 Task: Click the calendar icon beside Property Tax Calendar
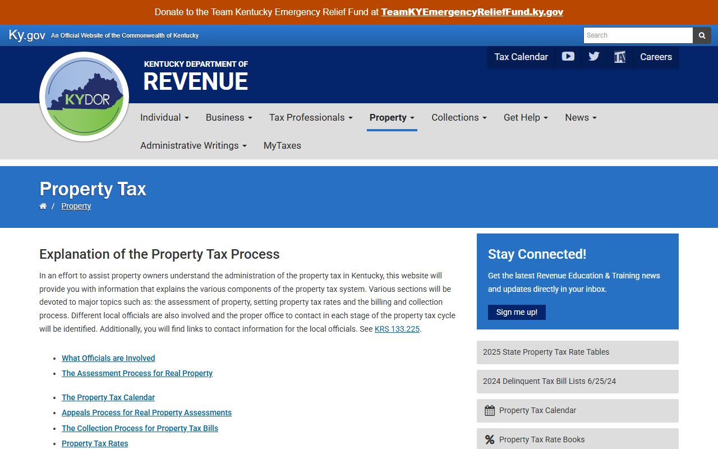click(490, 410)
